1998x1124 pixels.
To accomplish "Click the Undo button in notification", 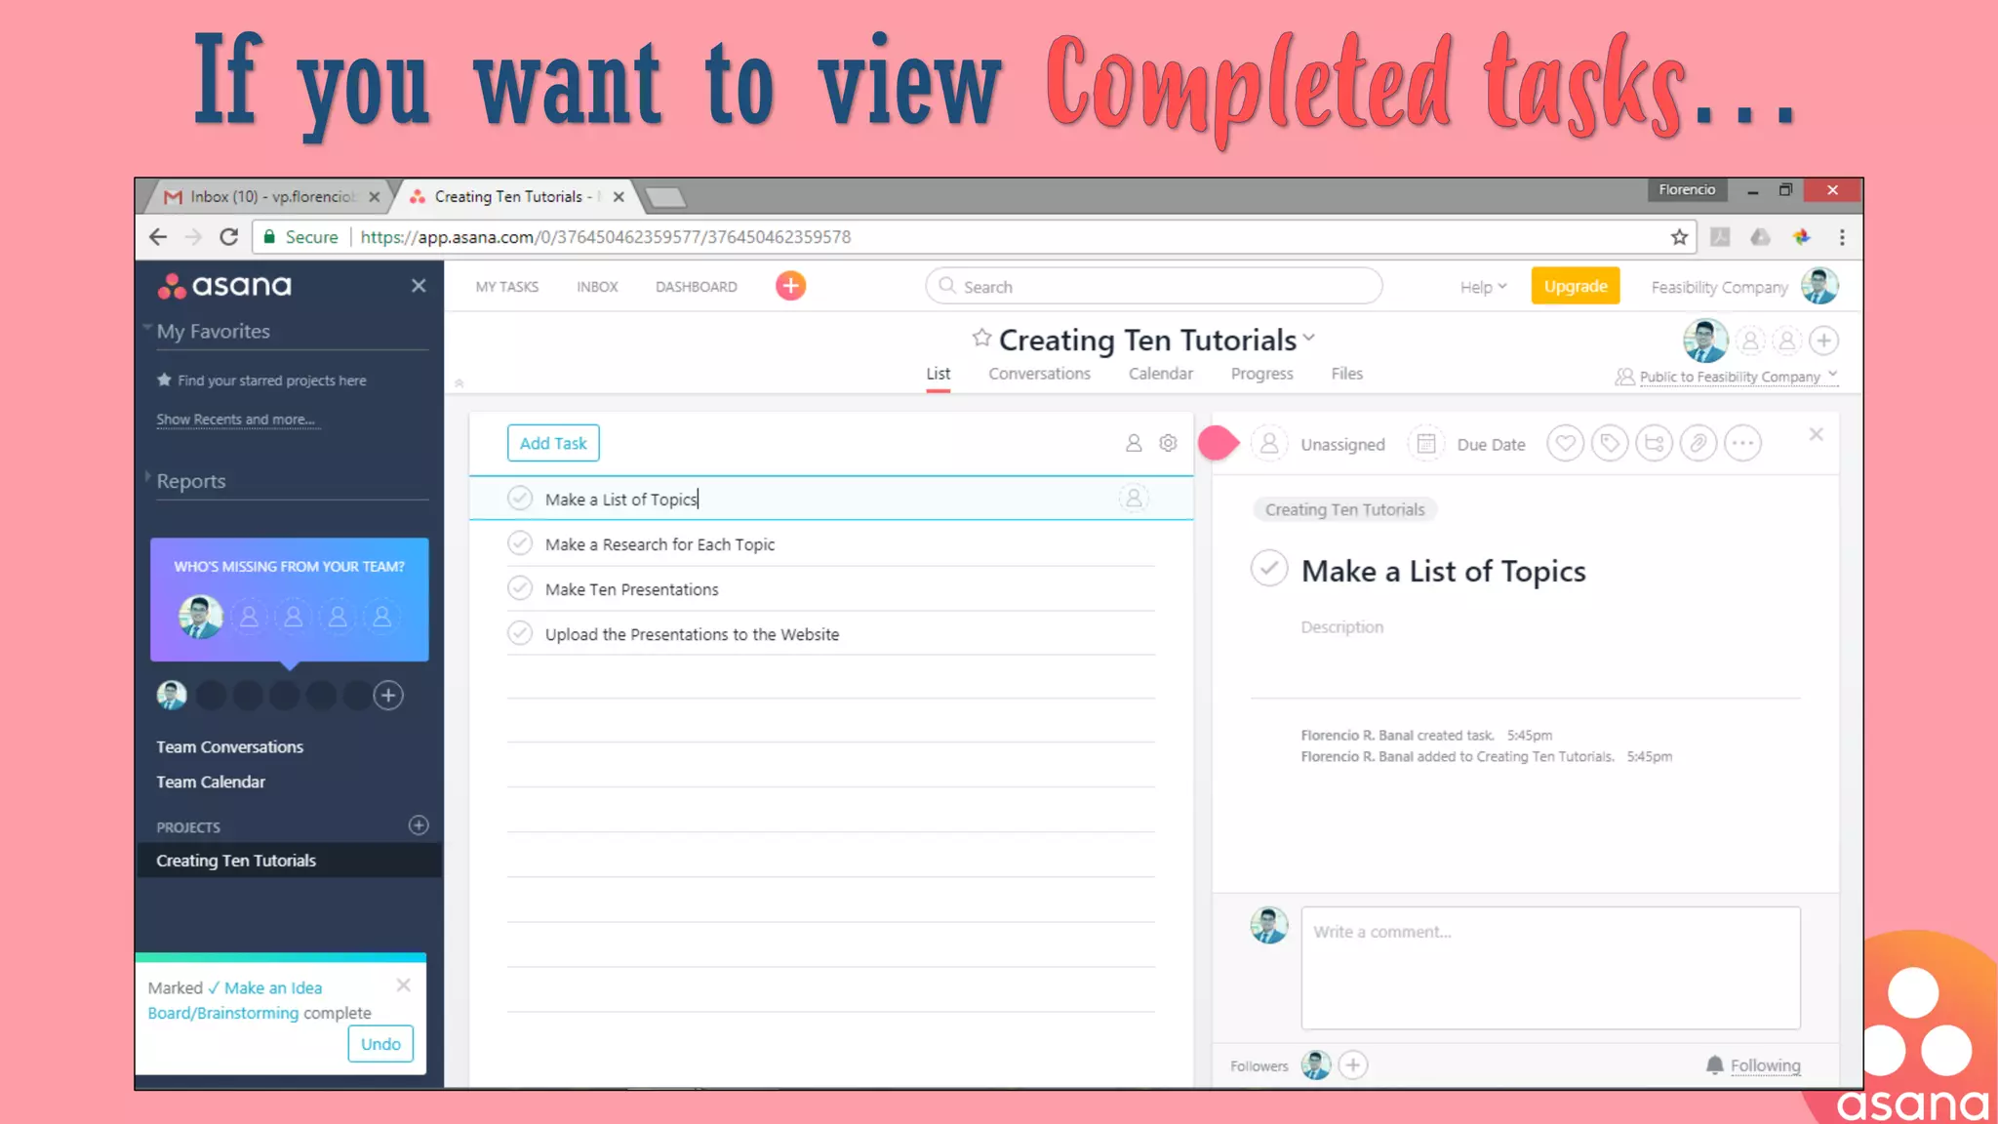I will pos(380,1044).
